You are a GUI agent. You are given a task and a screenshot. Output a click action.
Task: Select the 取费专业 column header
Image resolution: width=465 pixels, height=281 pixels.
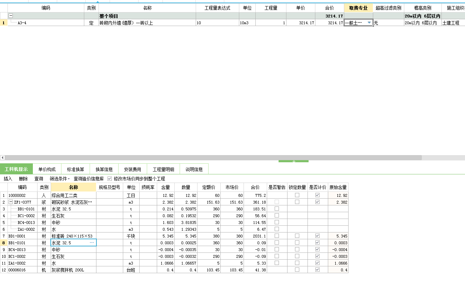coord(358,8)
